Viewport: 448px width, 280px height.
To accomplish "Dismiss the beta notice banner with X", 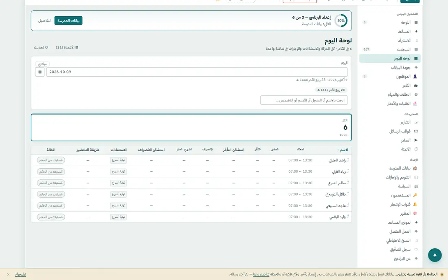I will click(x=8, y=274).
